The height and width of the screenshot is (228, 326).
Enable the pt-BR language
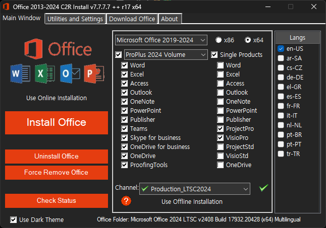(x=281, y=135)
